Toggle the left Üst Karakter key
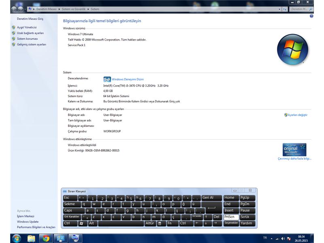Viewport: 324px width, 243px height. click(72, 217)
